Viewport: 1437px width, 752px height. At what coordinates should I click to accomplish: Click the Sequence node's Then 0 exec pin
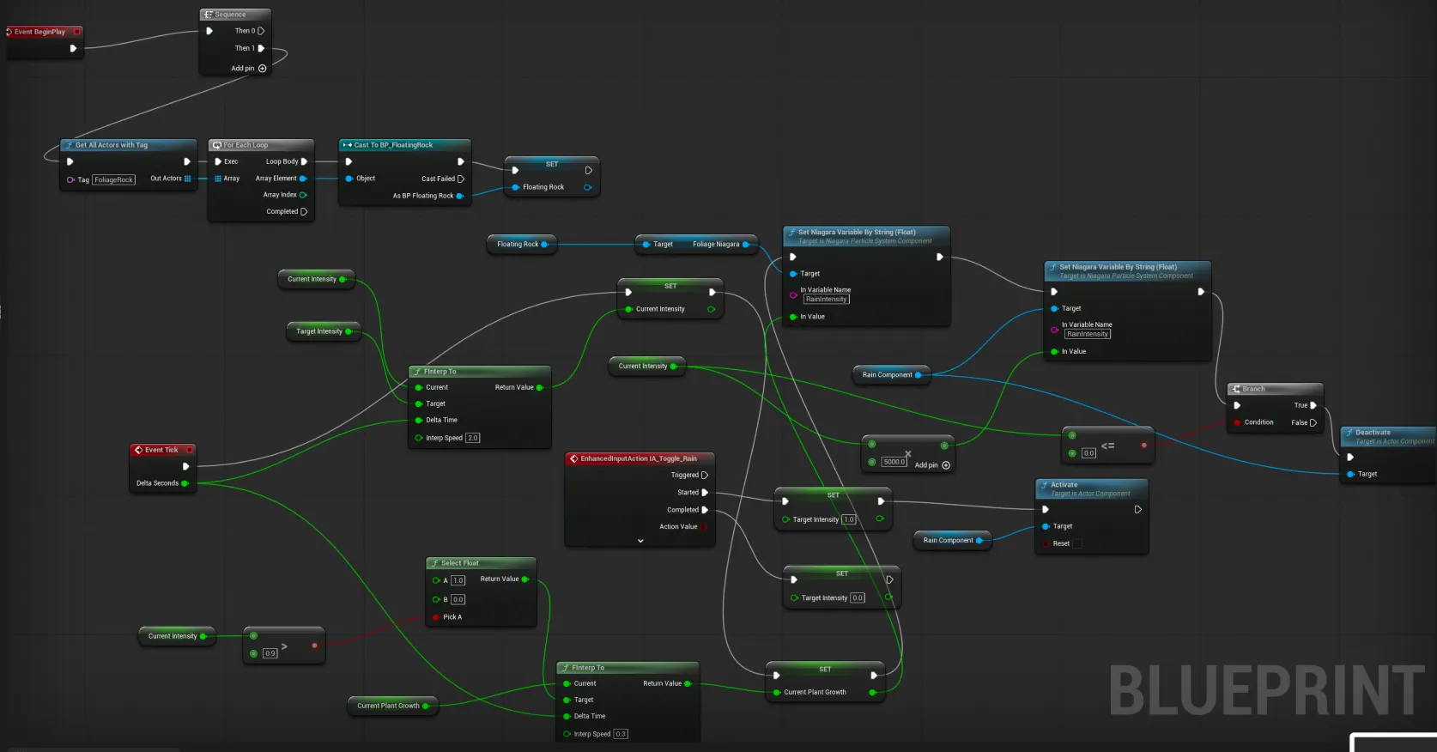(x=261, y=31)
